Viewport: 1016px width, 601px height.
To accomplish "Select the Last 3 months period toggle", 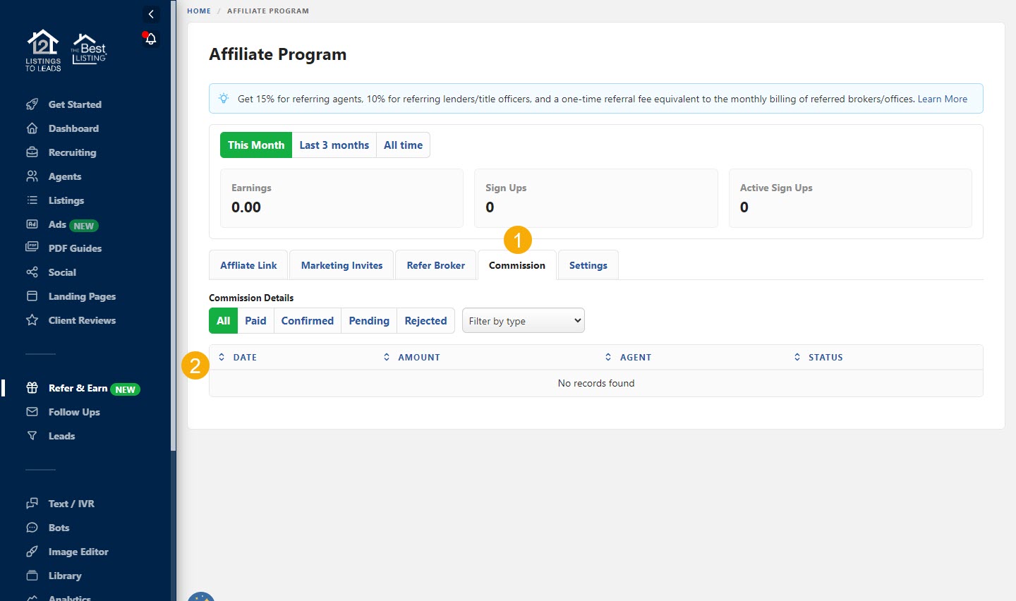I will click(334, 145).
